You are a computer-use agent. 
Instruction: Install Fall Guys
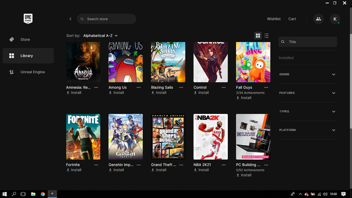click(x=244, y=98)
